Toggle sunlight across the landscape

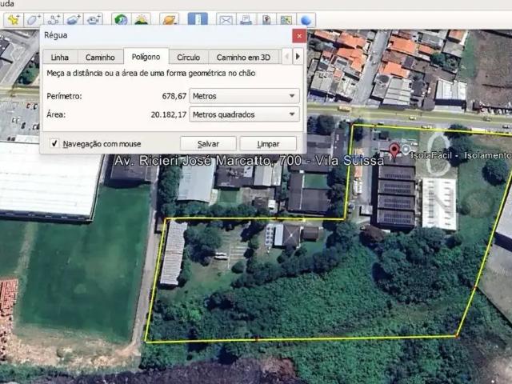142,19
